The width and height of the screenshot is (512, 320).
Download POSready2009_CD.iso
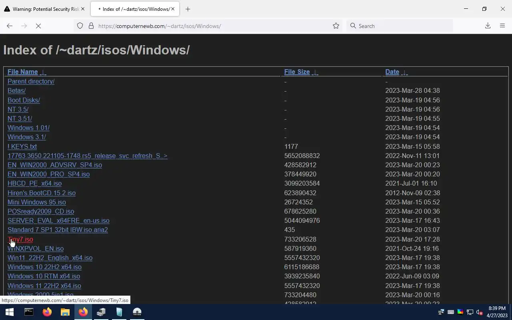[x=41, y=211]
